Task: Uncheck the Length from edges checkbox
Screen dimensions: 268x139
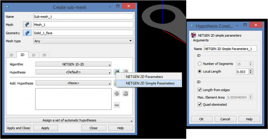Action: pos(199,90)
